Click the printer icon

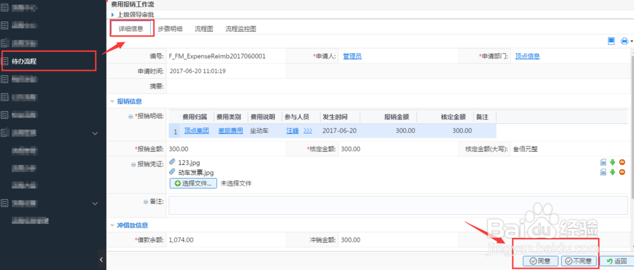click(x=624, y=40)
